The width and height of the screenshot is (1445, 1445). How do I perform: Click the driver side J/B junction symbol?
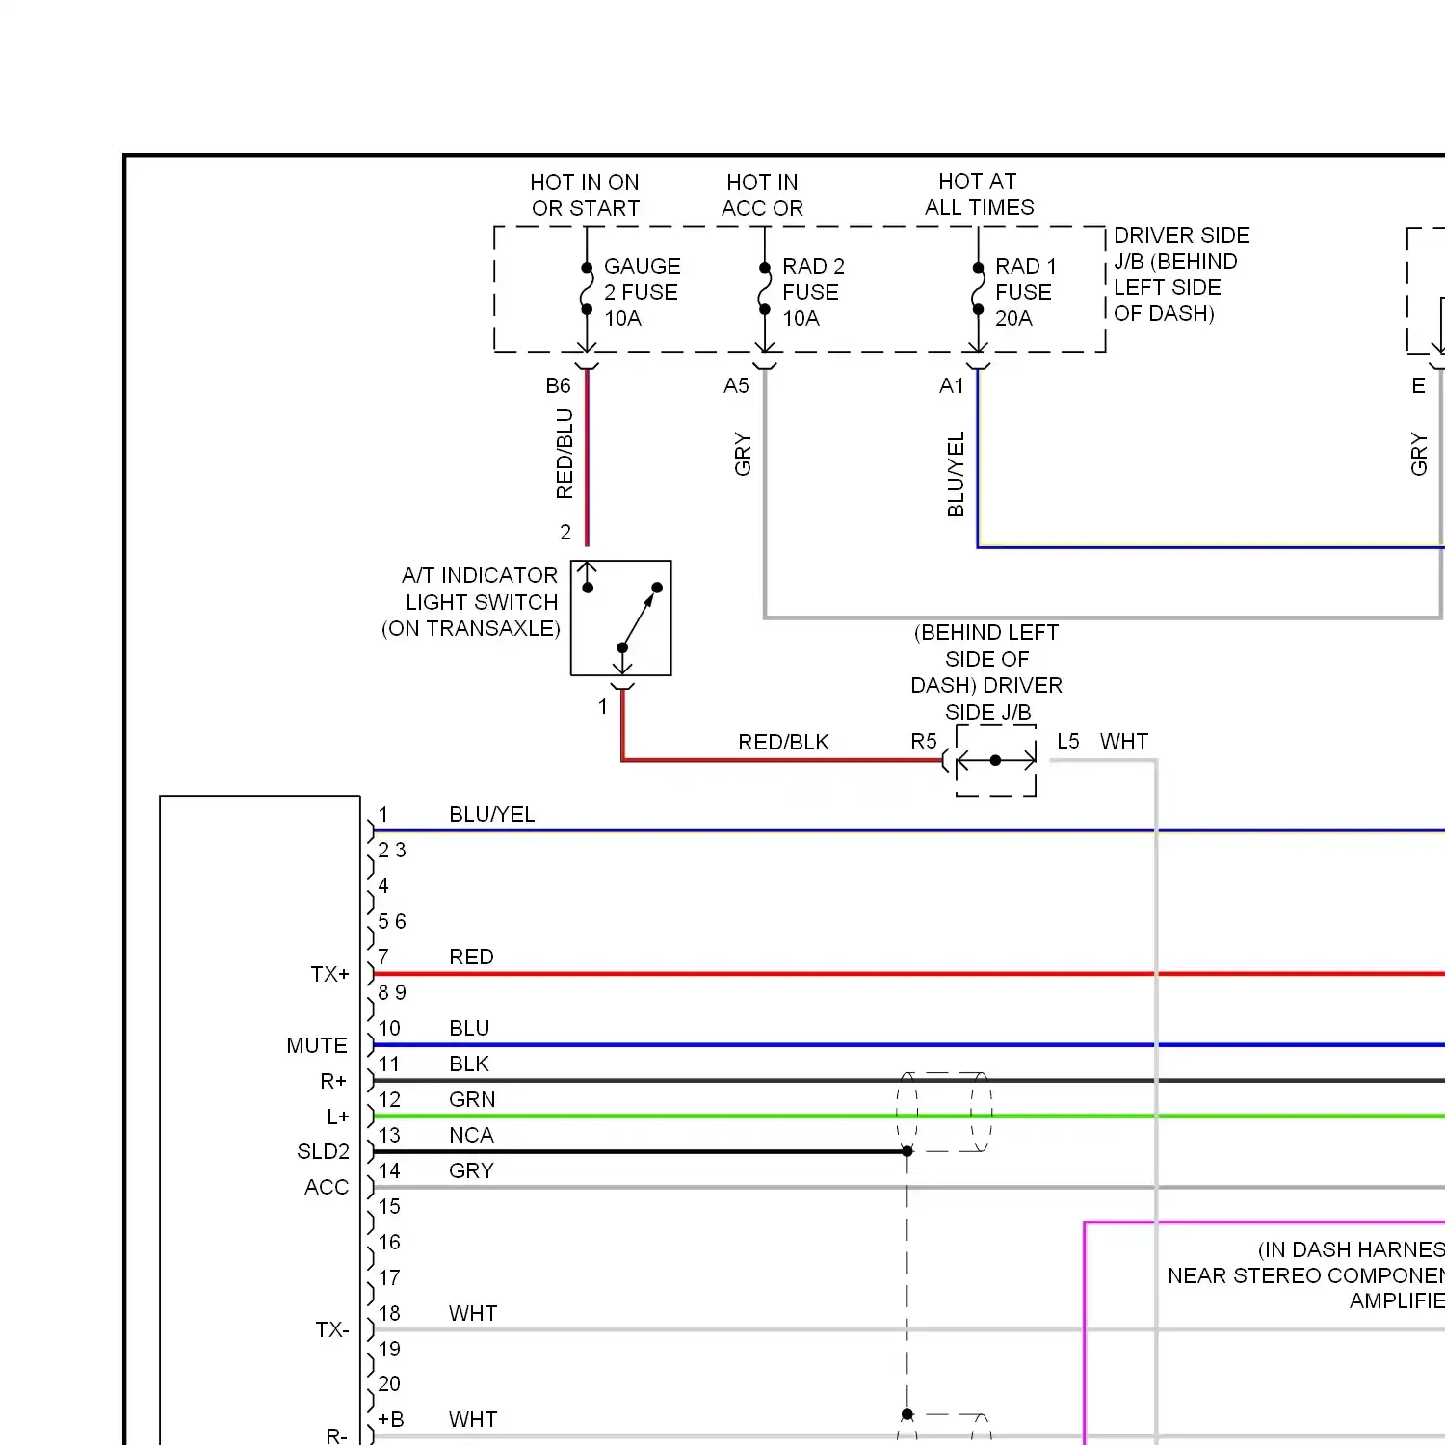996,760
